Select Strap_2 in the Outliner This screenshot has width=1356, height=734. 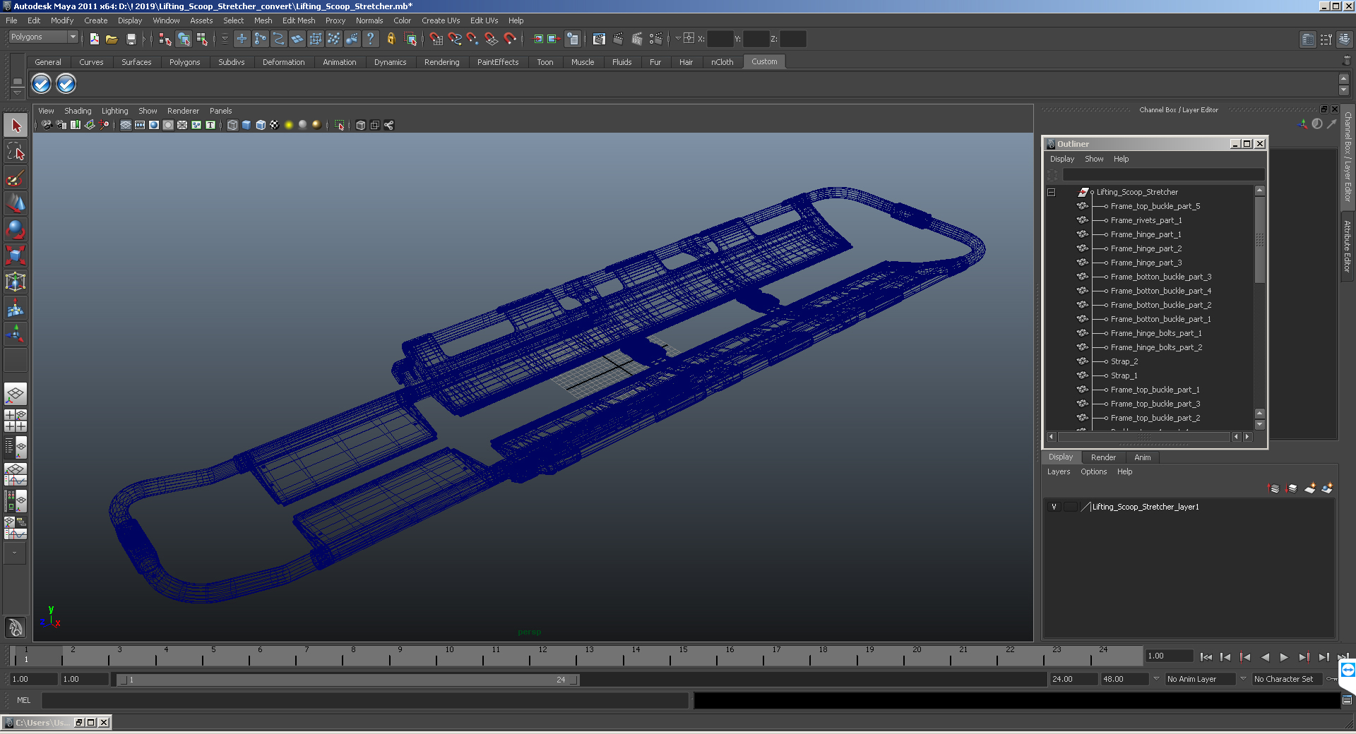[x=1124, y=361]
